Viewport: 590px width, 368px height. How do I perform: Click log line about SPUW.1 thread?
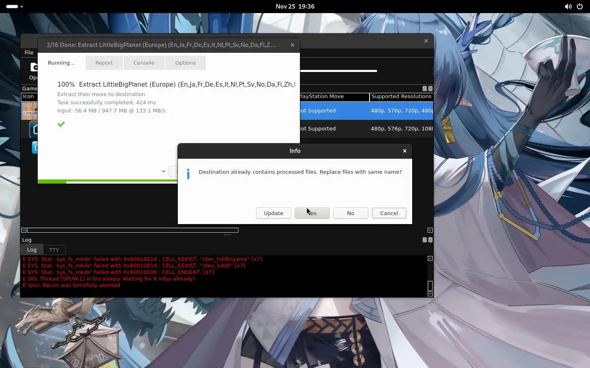(x=109, y=279)
